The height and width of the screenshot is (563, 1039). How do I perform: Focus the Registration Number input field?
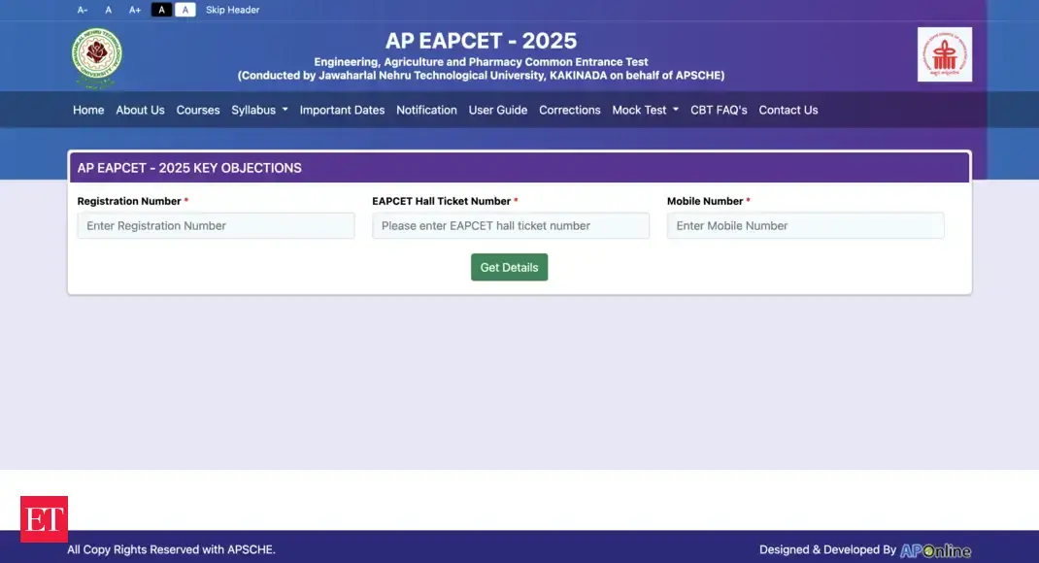point(216,226)
